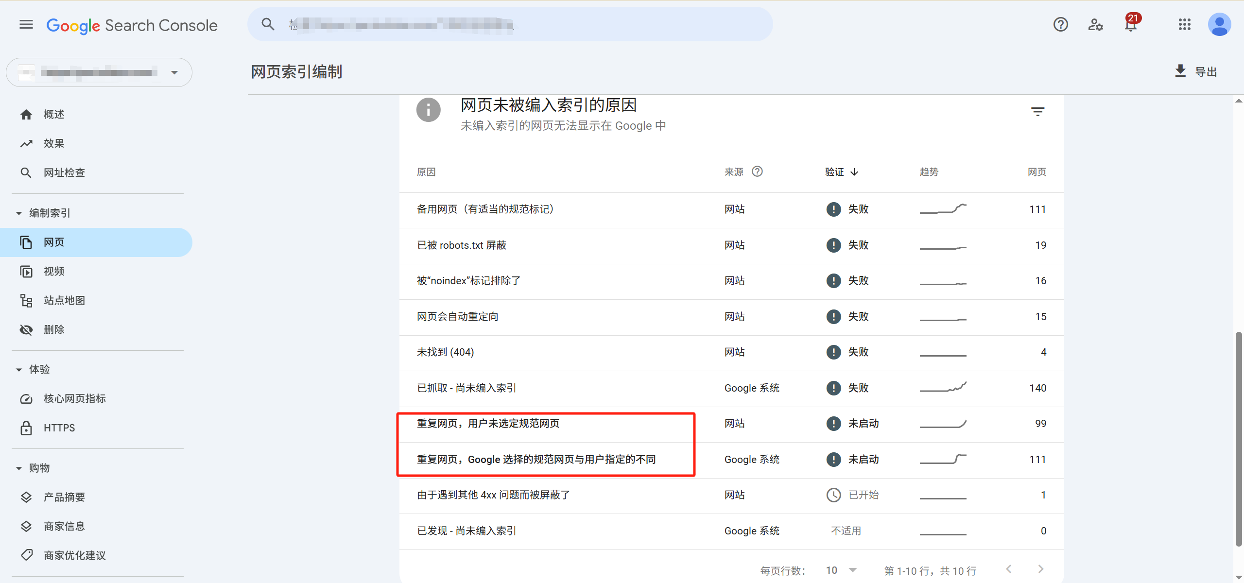Click the top URL inspection search field

coord(510,24)
